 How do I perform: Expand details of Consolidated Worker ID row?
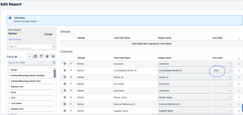pyautogui.click(x=71, y=70)
